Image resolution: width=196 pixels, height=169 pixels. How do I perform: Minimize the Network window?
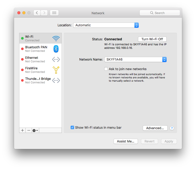pos(24,13)
